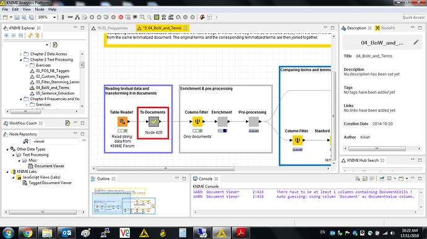Open Adobe Reader from the taskbar
427x239 pixels.
241,233
